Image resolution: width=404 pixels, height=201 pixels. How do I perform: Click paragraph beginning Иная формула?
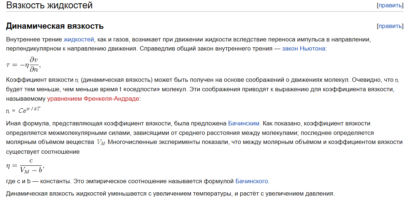(204, 137)
